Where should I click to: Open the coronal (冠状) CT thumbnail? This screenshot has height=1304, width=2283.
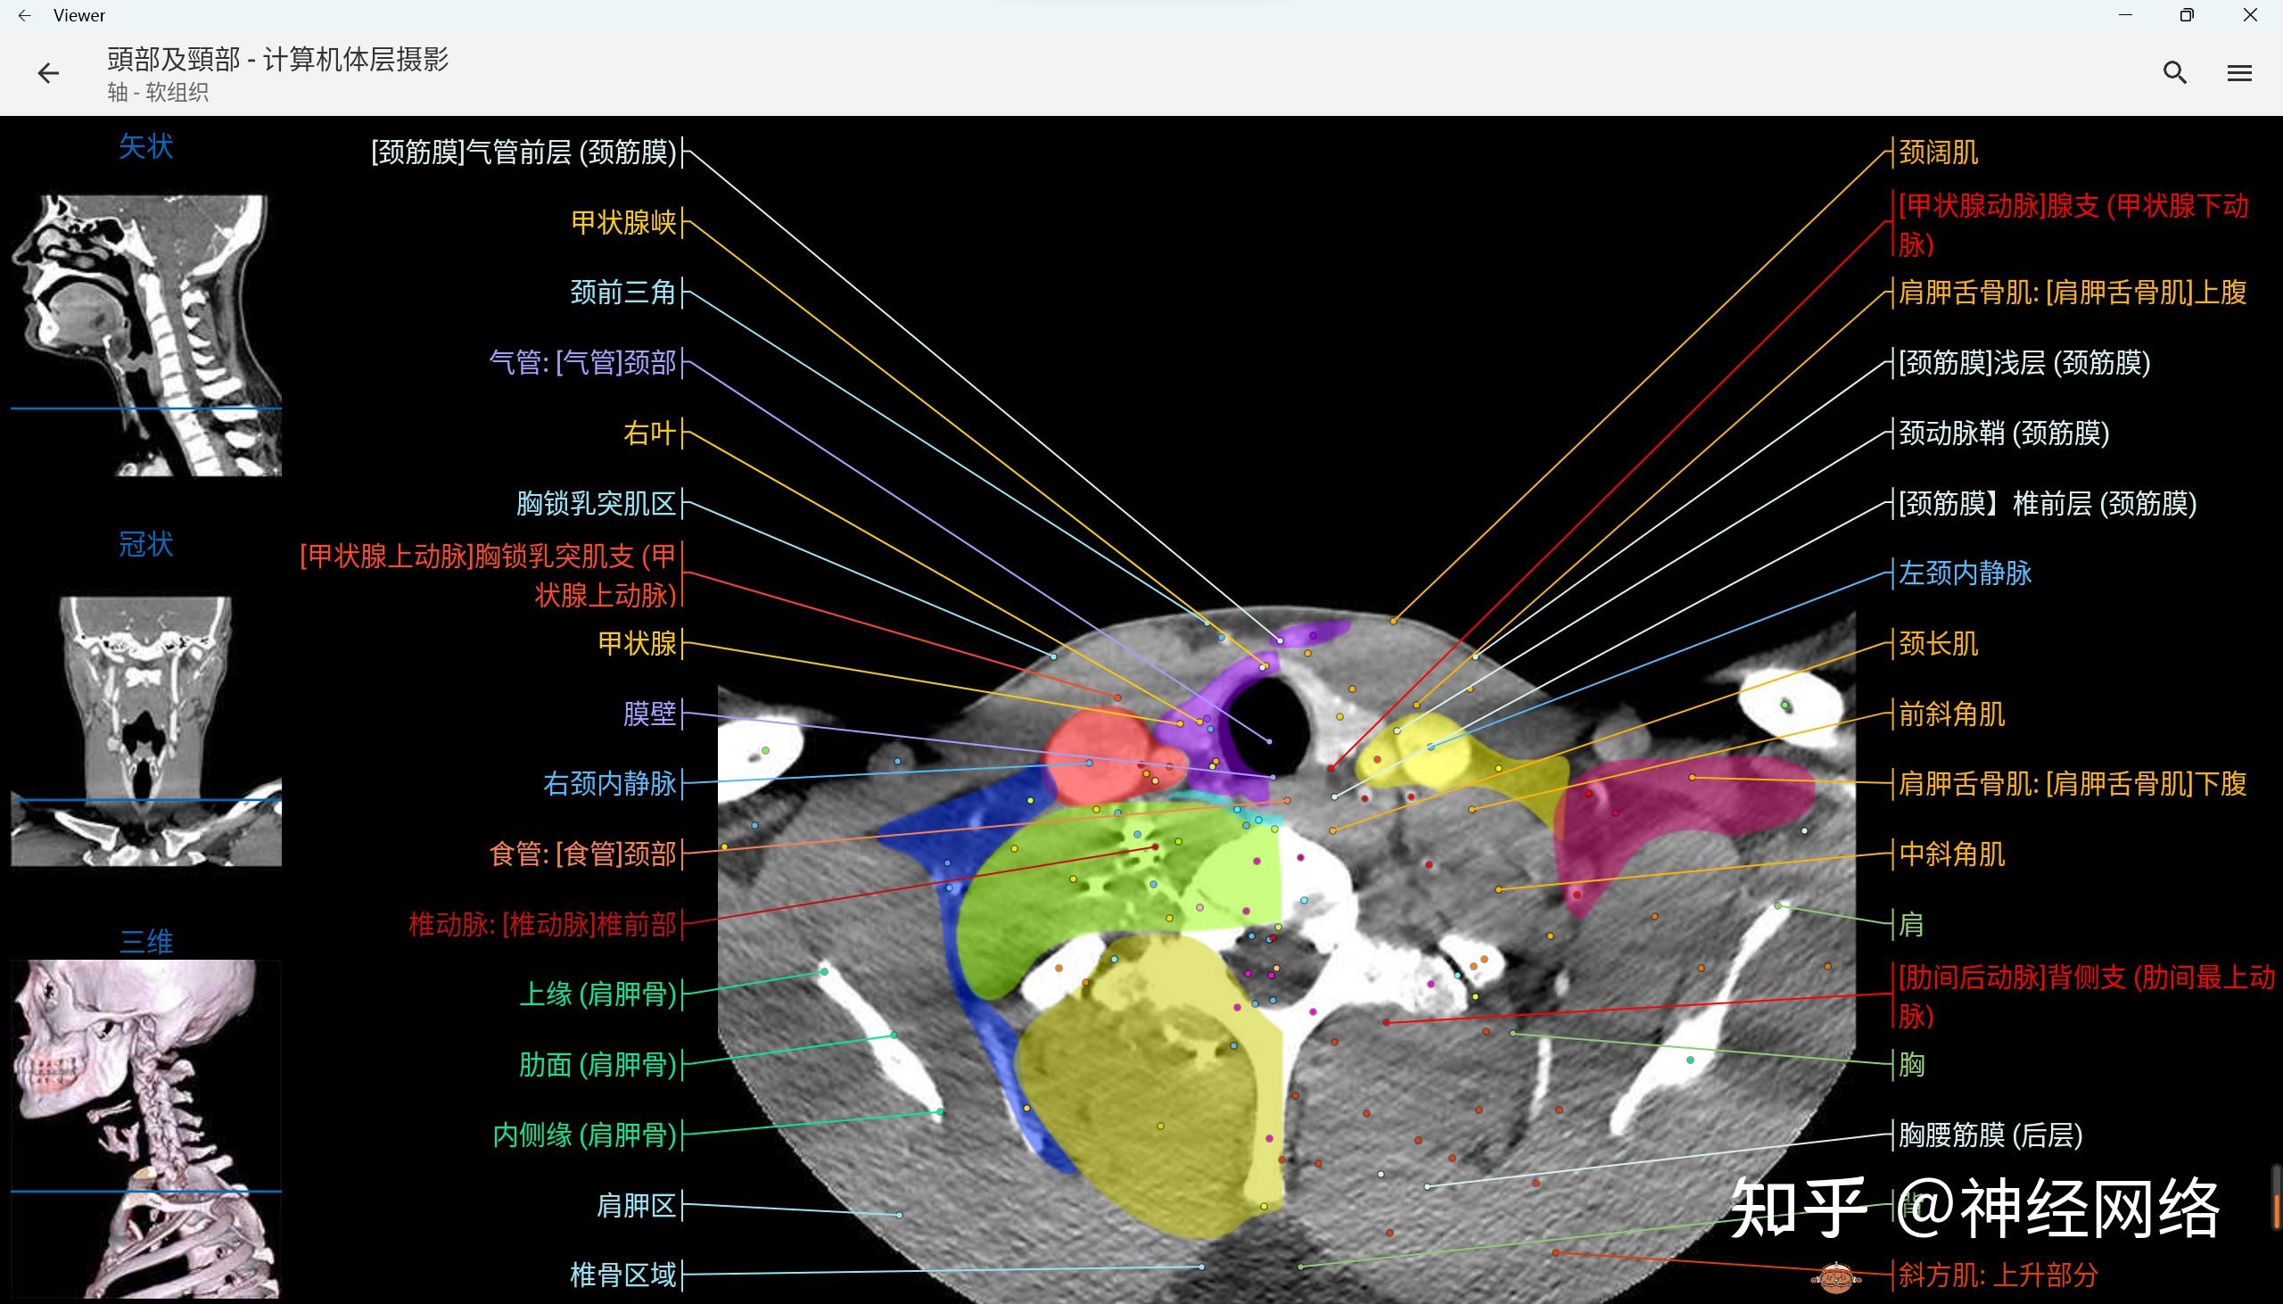146,730
